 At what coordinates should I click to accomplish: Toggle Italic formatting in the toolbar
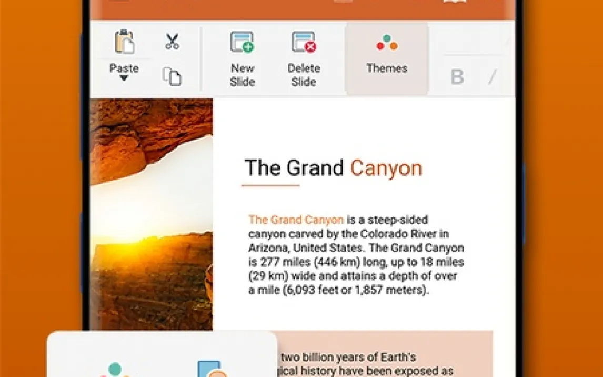point(493,77)
